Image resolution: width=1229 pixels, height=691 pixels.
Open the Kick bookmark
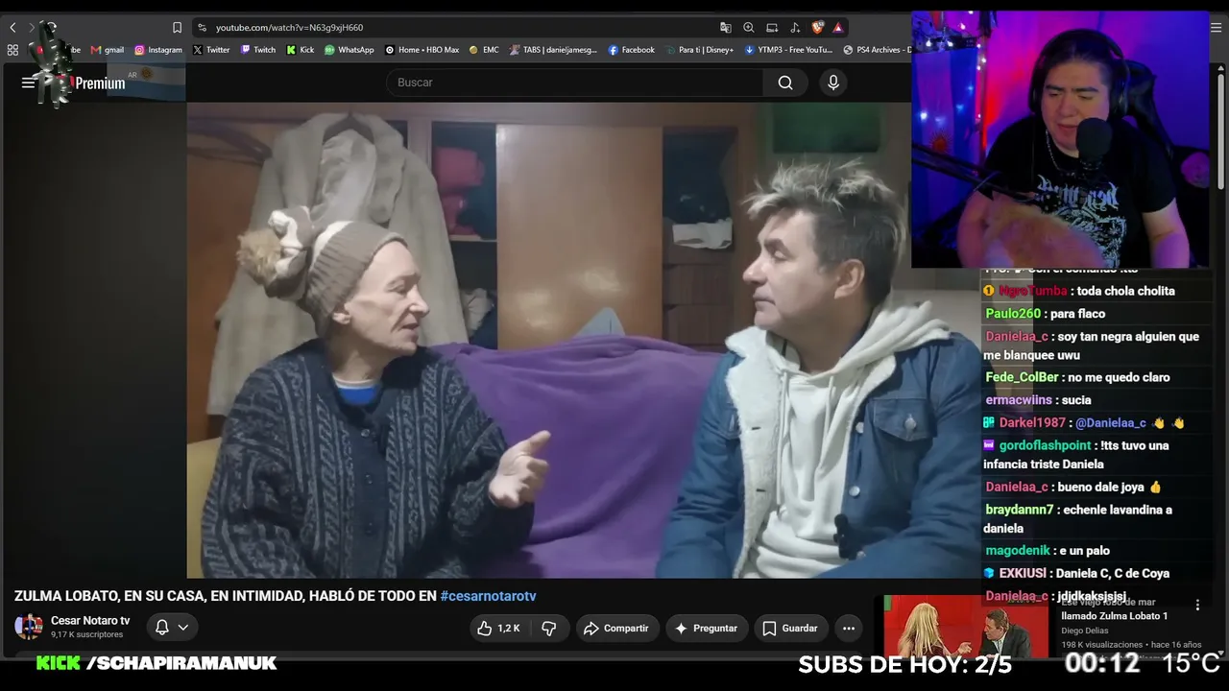(x=301, y=50)
